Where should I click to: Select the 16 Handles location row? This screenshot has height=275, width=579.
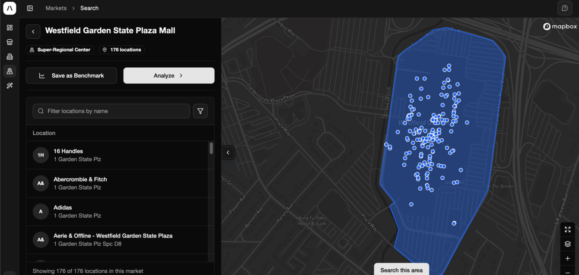coord(117,155)
